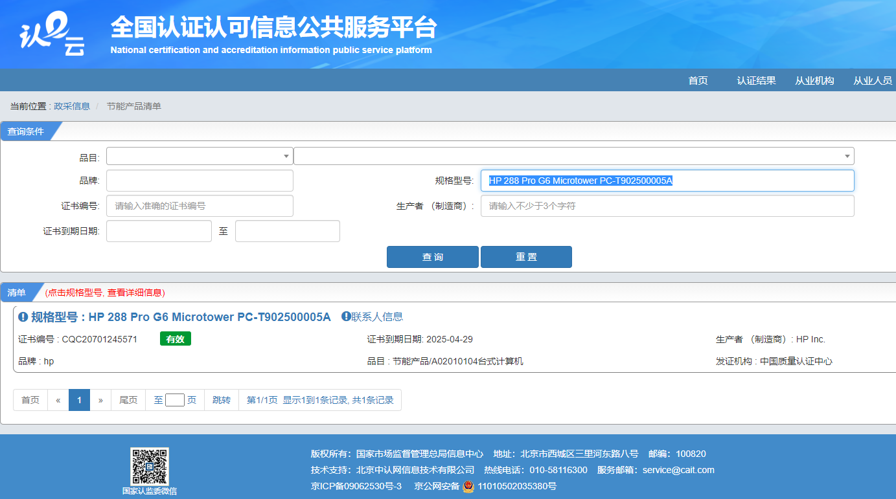Click the 11010502035380号 public security record
This screenshot has width=896, height=499.
click(x=517, y=486)
